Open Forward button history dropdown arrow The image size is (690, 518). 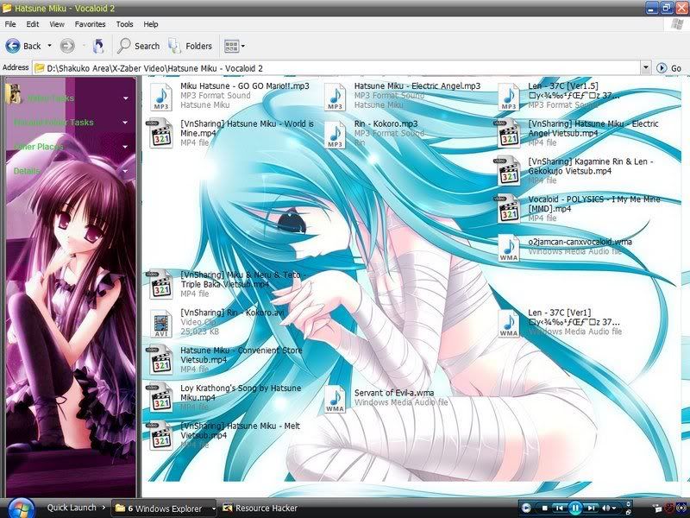pos(84,46)
